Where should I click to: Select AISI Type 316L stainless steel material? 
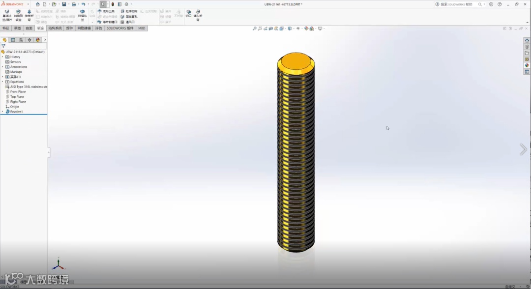pos(27,87)
